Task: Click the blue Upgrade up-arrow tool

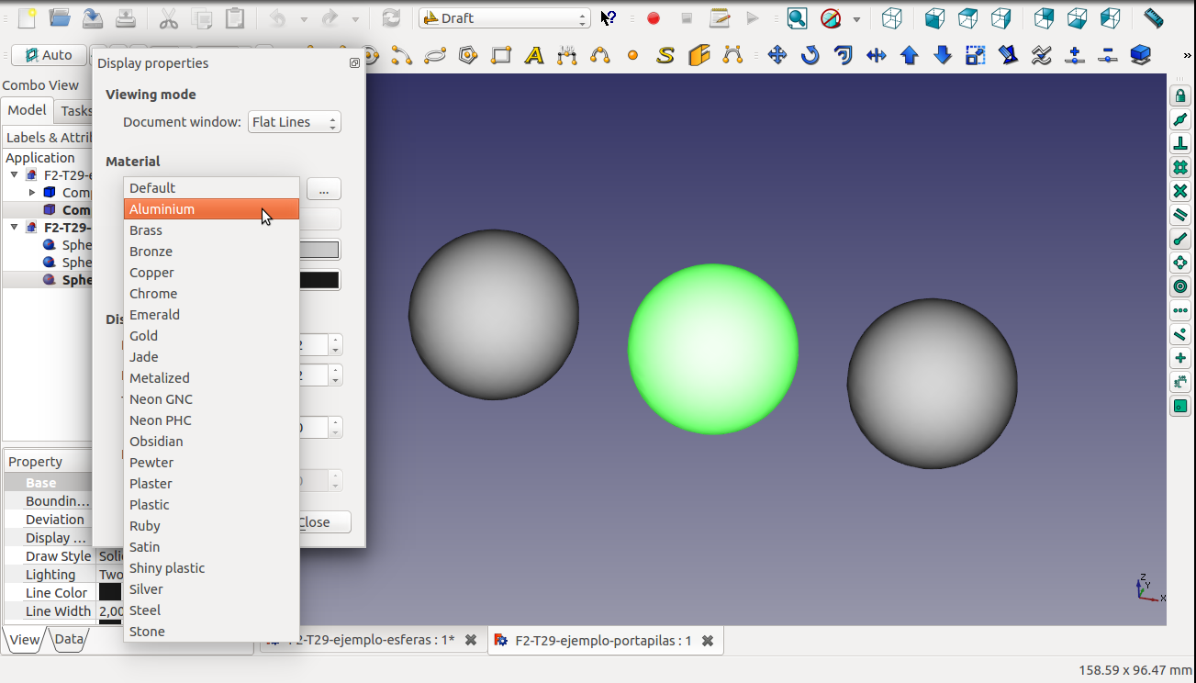Action: pyautogui.click(x=910, y=55)
